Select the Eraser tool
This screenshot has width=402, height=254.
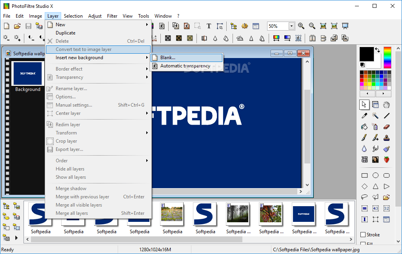tap(386, 127)
